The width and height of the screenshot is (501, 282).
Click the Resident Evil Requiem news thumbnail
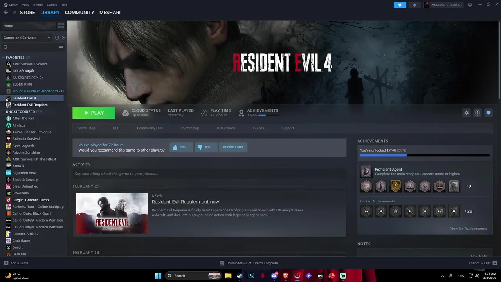click(x=112, y=213)
